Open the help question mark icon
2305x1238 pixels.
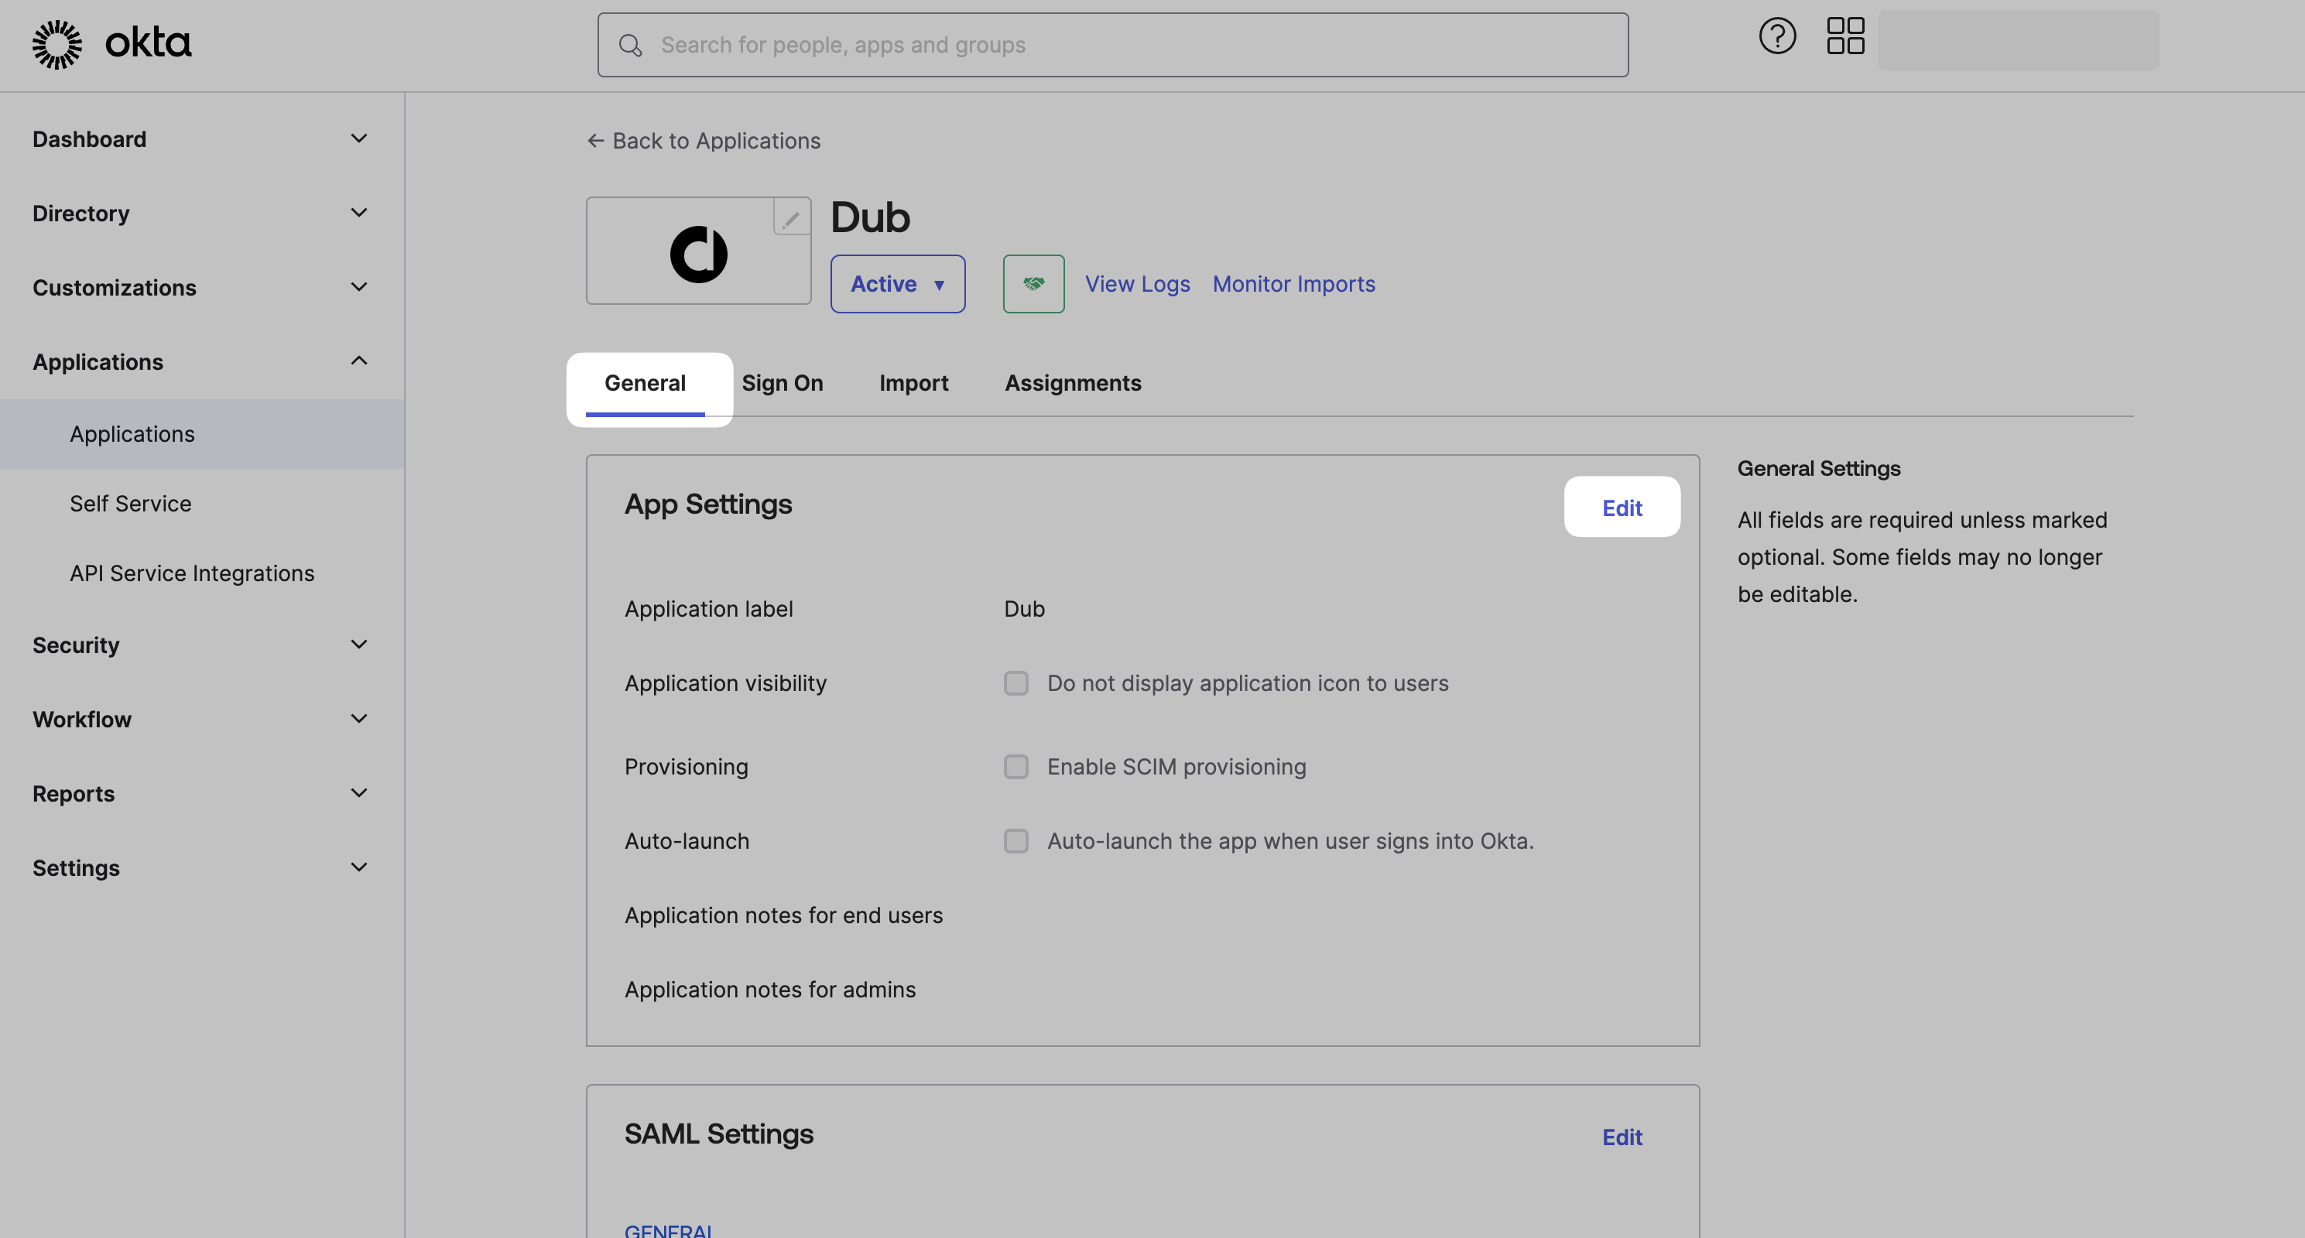click(1777, 36)
